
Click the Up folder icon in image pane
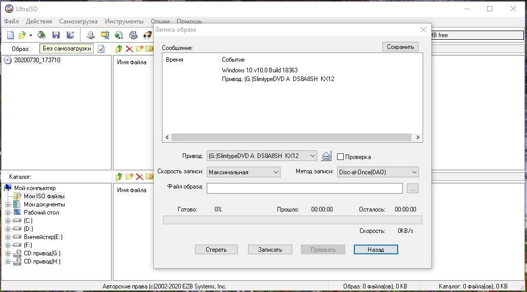point(119,49)
